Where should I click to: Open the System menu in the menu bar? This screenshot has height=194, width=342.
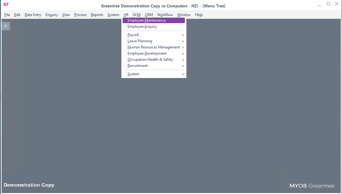113,15
